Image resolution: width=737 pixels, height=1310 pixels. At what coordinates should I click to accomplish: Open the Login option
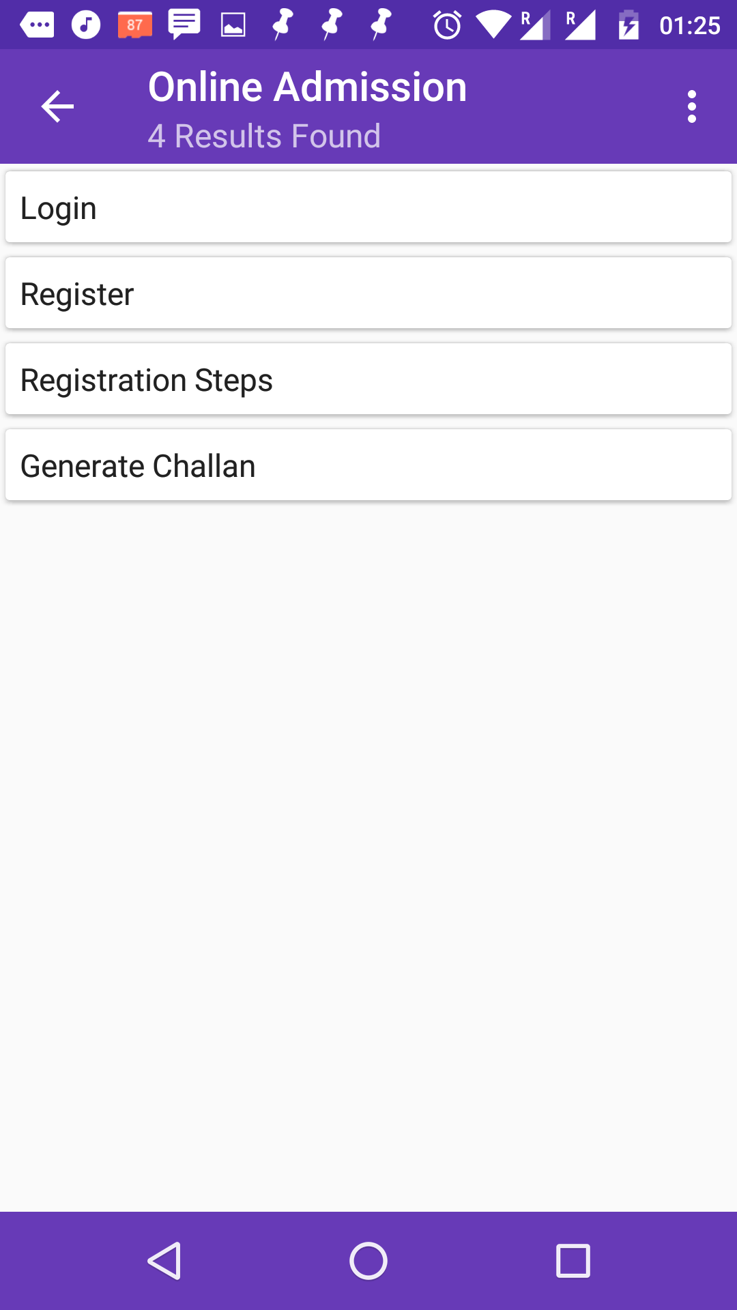pyautogui.click(x=369, y=207)
